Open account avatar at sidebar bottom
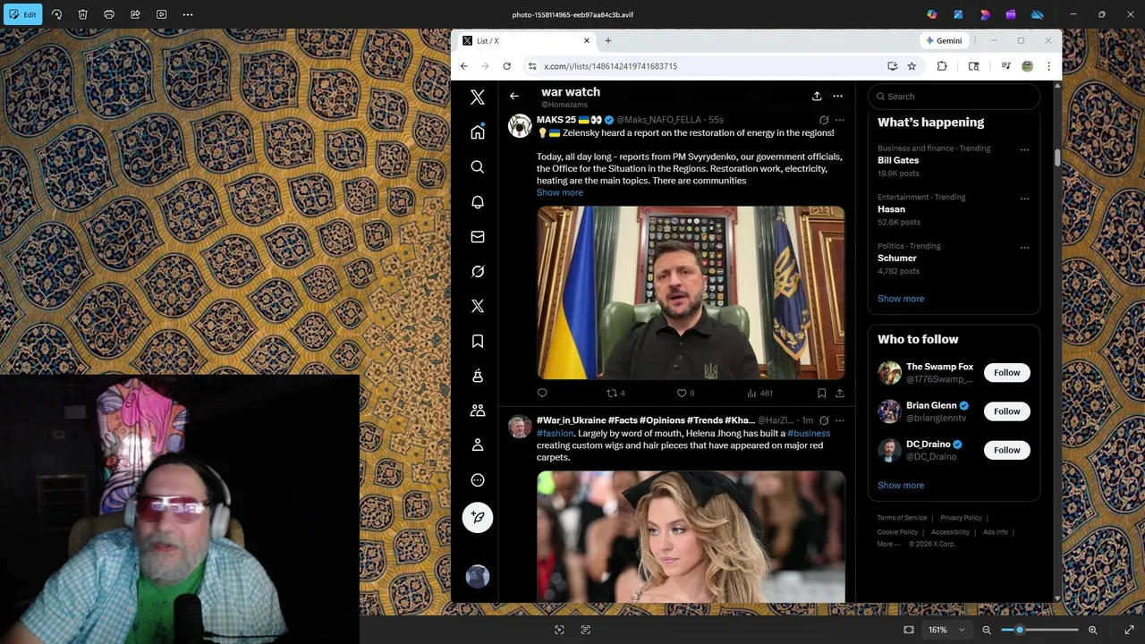This screenshot has width=1145, height=644. pos(478,577)
